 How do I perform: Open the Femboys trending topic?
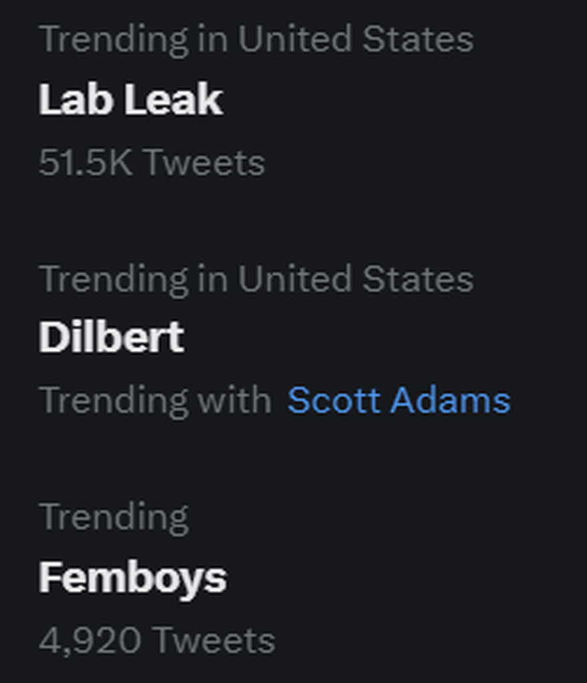[133, 578]
